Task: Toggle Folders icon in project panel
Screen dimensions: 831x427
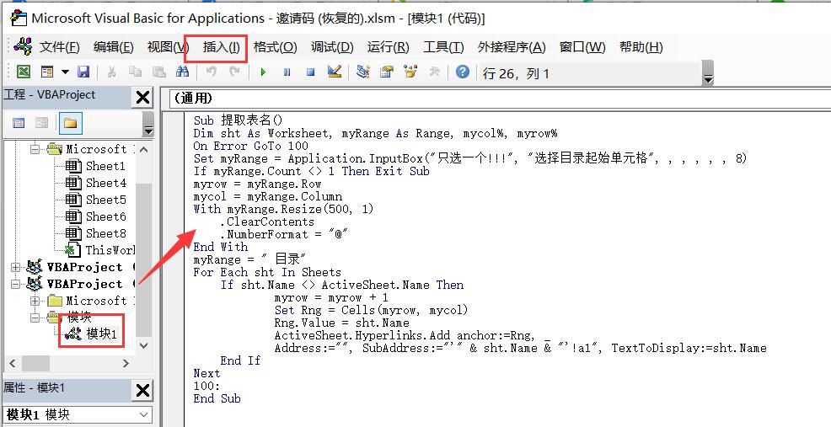Action: [70, 124]
